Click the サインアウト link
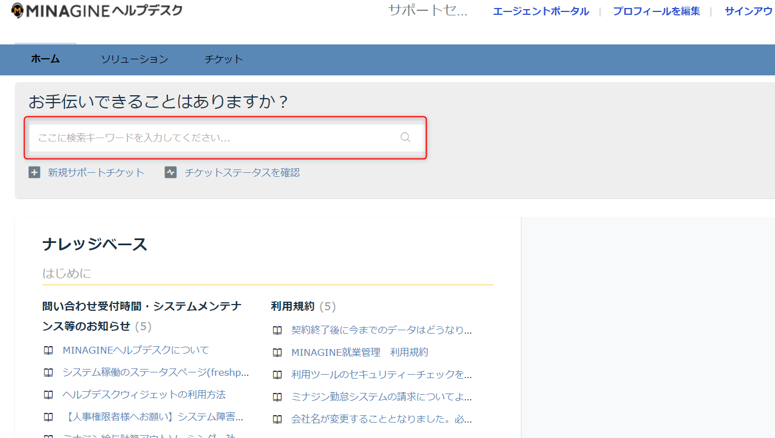Viewport: 775px width, 438px height. point(750,11)
